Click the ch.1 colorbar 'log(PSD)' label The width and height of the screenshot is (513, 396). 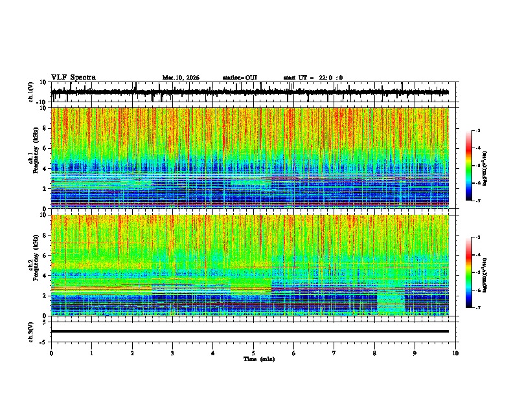tap(485, 169)
